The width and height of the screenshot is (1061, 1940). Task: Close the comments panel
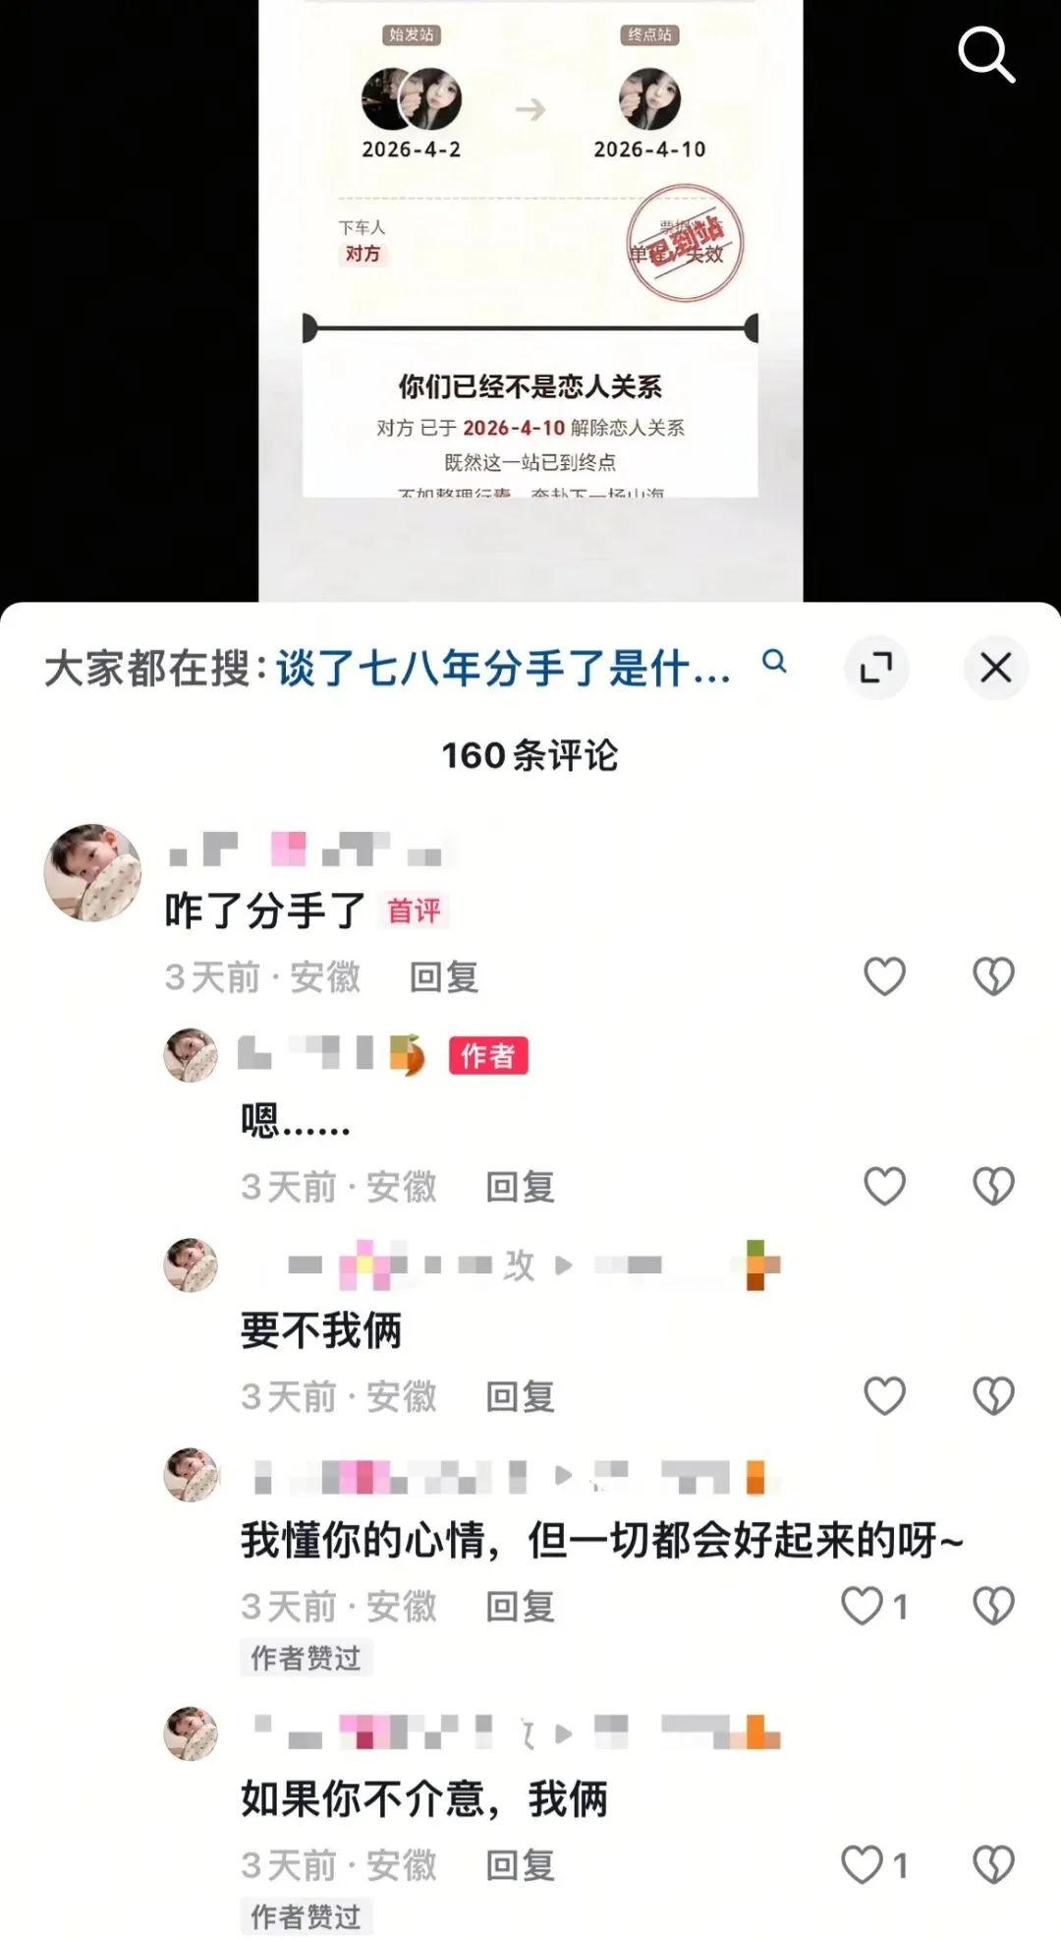[996, 668]
